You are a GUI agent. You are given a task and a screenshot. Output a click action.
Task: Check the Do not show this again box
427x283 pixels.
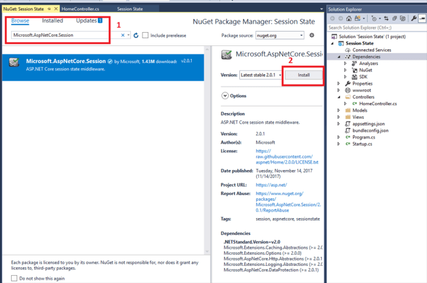14,278
